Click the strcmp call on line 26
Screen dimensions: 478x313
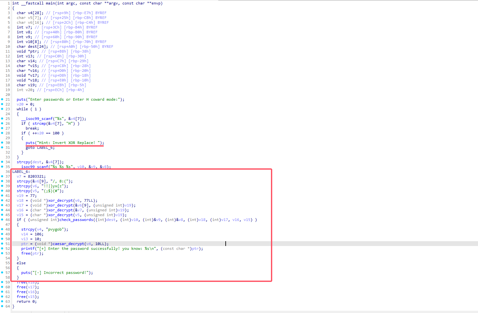tap(39, 123)
